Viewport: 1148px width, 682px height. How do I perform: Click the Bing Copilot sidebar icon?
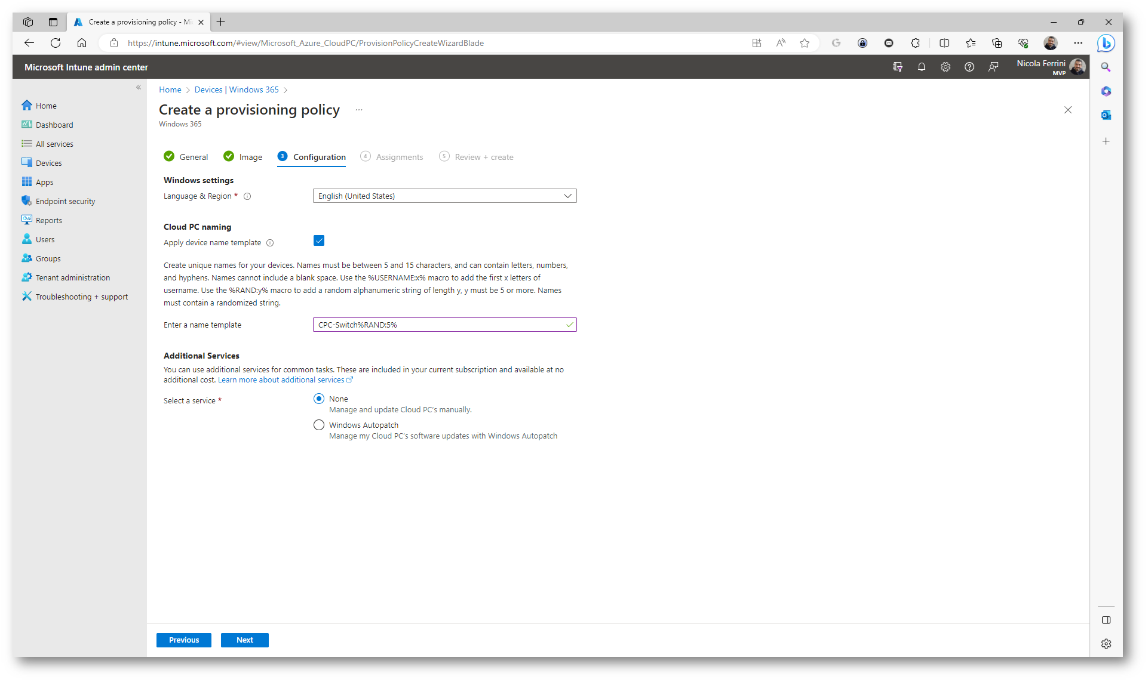tap(1106, 43)
